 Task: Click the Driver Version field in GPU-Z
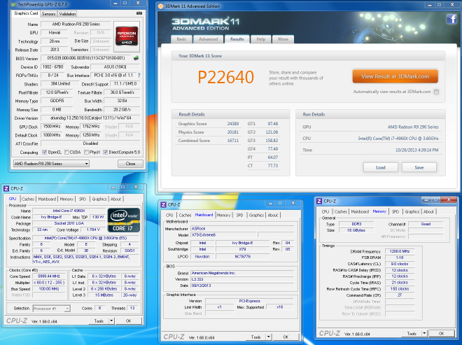coord(90,118)
